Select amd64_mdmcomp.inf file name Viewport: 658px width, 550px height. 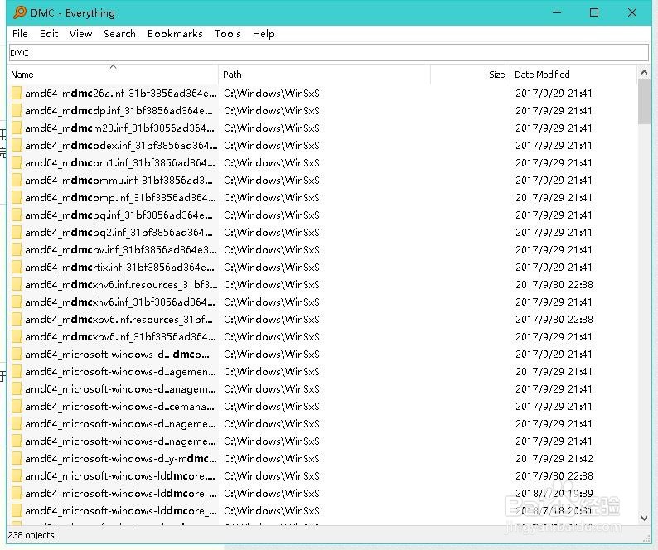click(120, 198)
